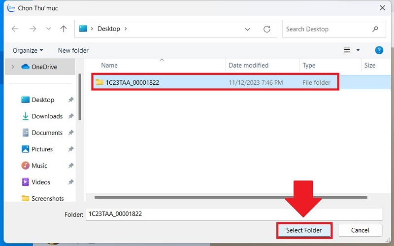Select the 1C23TAA_00001822 folder
The height and width of the screenshot is (246, 394).
tap(132, 83)
